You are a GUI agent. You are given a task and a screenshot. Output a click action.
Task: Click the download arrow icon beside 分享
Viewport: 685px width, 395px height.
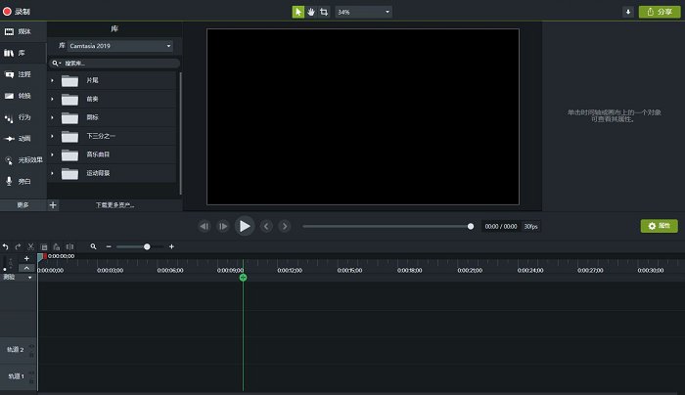[627, 12]
